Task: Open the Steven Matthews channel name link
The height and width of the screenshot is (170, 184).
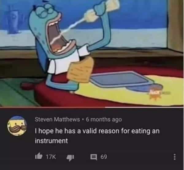Action: coord(57,120)
